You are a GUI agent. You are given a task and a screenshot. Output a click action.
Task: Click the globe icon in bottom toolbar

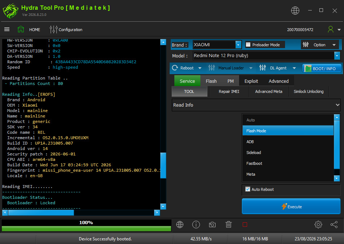point(180,224)
